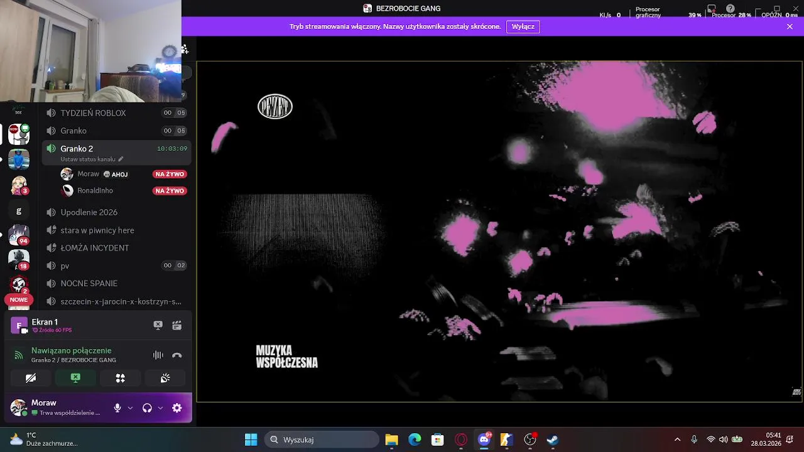This screenshot has height=452, width=804.
Task: Expand headphones output options chevron
Action: tap(160, 408)
